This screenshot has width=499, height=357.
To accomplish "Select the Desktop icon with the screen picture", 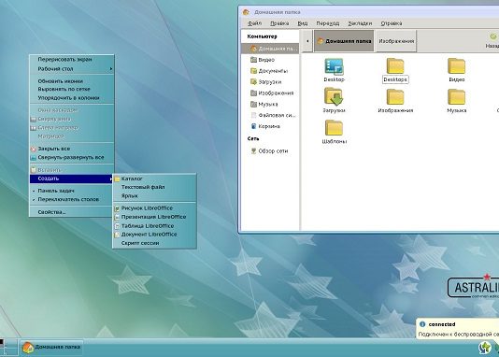I will [x=334, y=70].
